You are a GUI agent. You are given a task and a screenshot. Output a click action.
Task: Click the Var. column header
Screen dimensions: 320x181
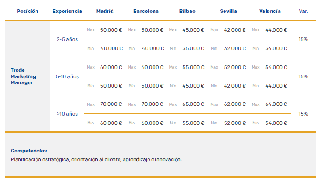303,11
